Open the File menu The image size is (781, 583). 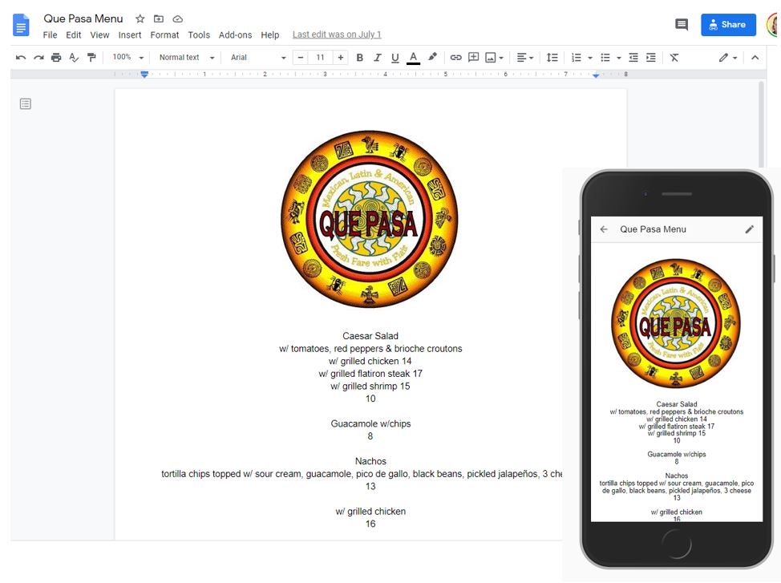click(50, 34)
